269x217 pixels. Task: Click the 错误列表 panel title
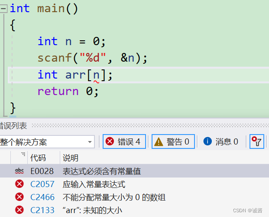pos(13,126)
